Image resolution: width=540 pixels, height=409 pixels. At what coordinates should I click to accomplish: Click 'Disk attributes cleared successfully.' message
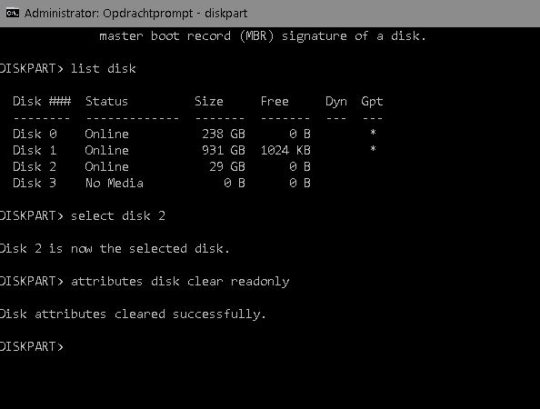133,314
